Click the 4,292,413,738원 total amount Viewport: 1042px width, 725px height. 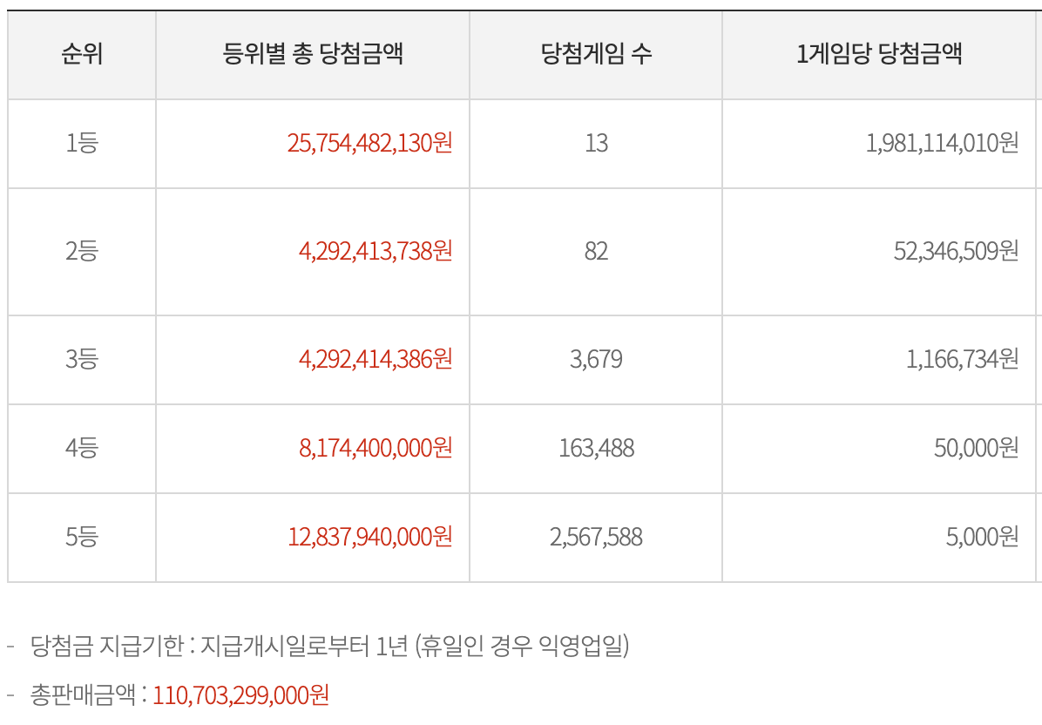click(x=375, y=251)
